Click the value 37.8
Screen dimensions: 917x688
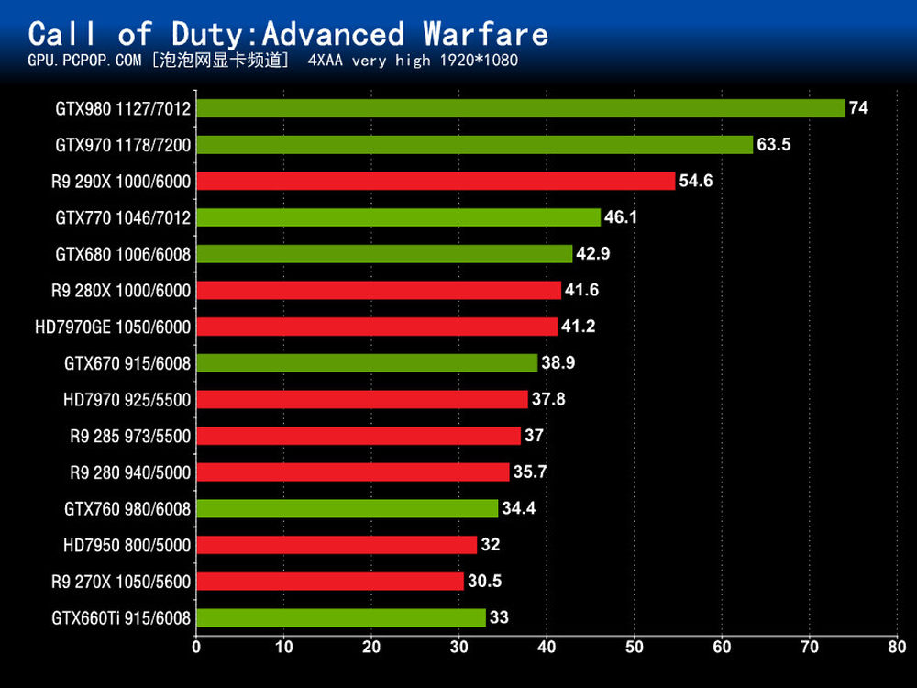pyautogui.click(x=548, y=399)
